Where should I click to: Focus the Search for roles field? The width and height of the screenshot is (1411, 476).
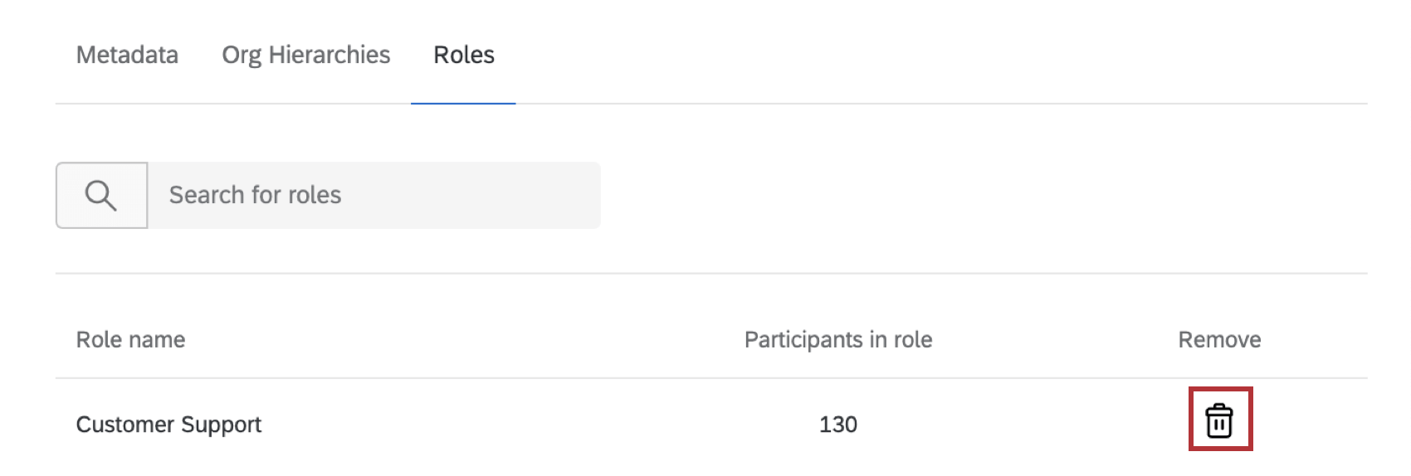[x=373, y=195]
